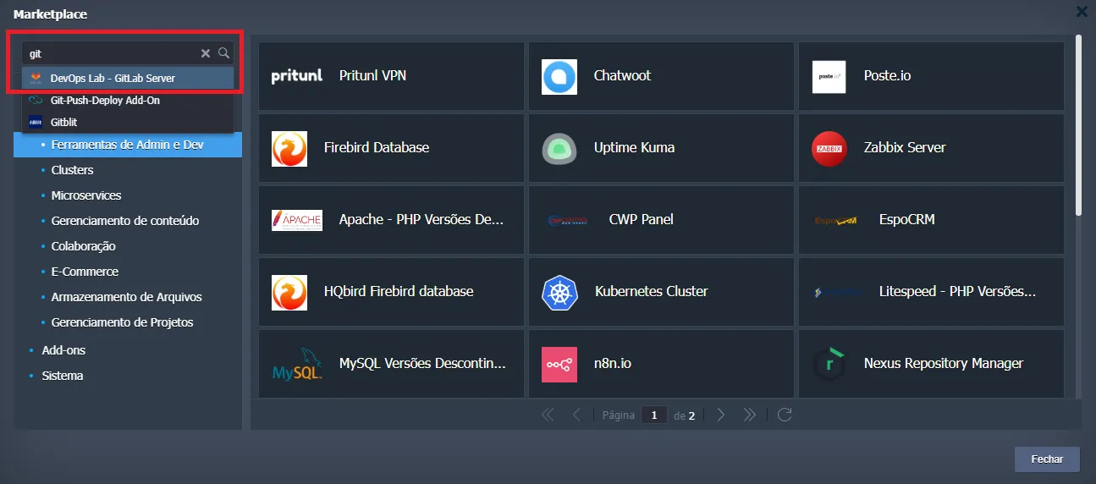Choose the Nexus Repository Manager icon

(x=829, y=364)
